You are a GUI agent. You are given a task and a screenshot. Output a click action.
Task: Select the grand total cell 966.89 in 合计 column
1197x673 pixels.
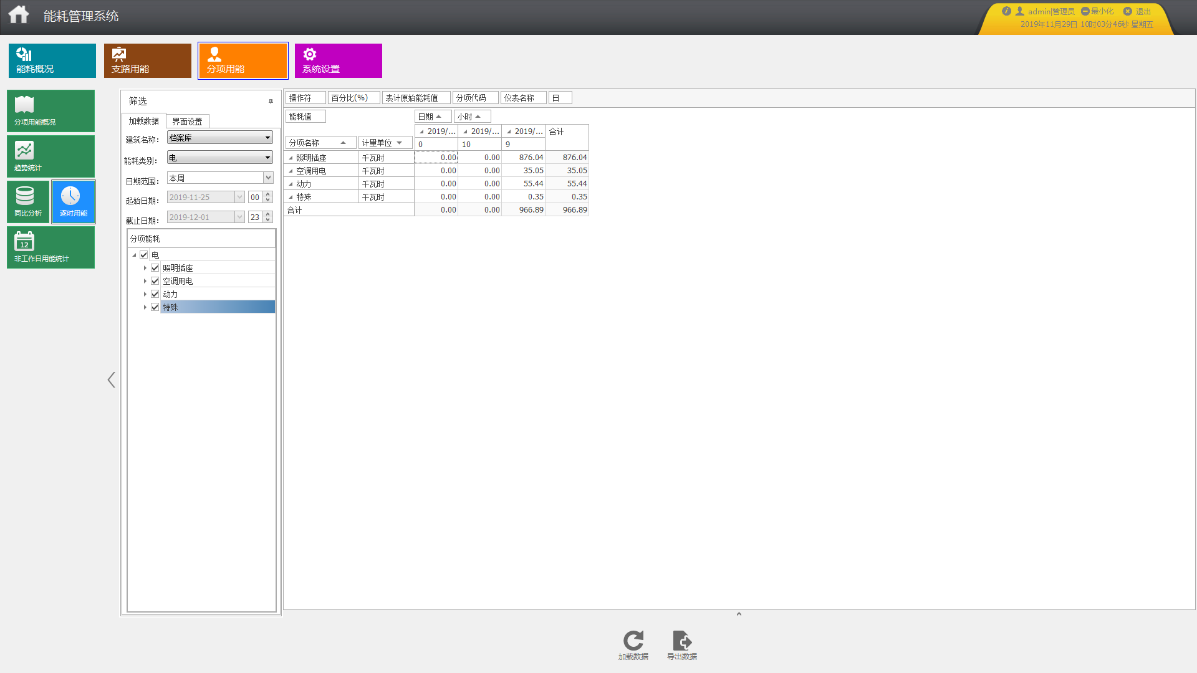[567, 210]
